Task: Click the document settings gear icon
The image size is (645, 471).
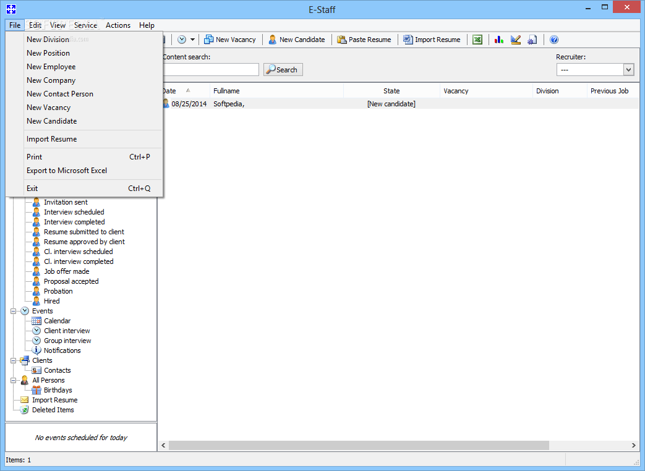Action: 532,40
